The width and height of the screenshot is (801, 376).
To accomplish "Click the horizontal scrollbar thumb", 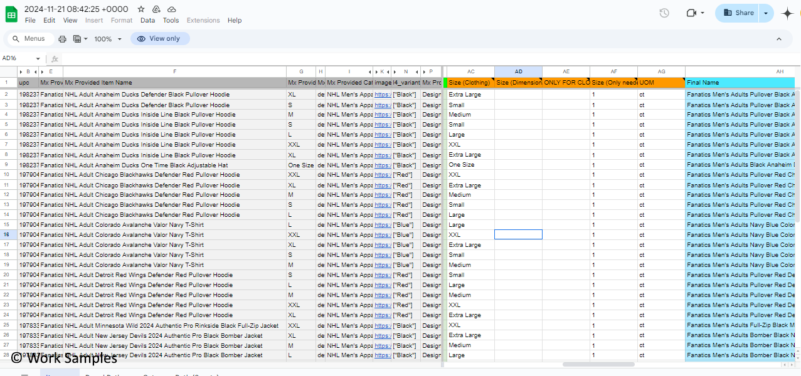I will coord(598,364).
